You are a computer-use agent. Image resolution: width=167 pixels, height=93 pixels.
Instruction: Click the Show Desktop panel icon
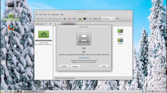tap(11, 91)
